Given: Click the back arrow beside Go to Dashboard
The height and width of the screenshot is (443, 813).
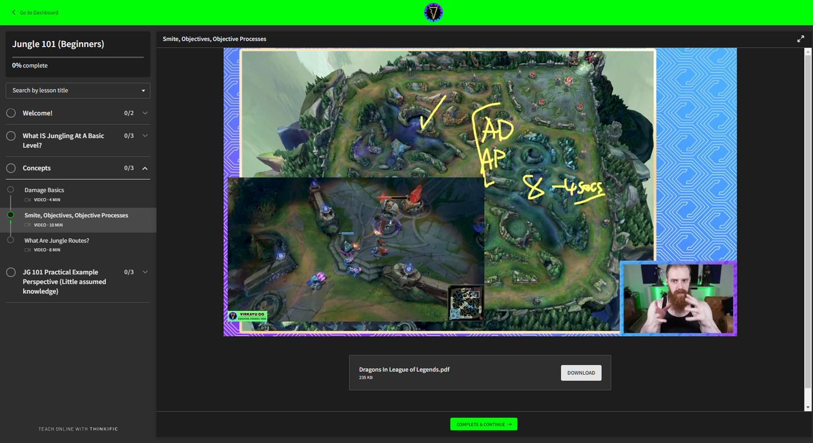Looking at the screenshot, I should click(x=14, y=12).
